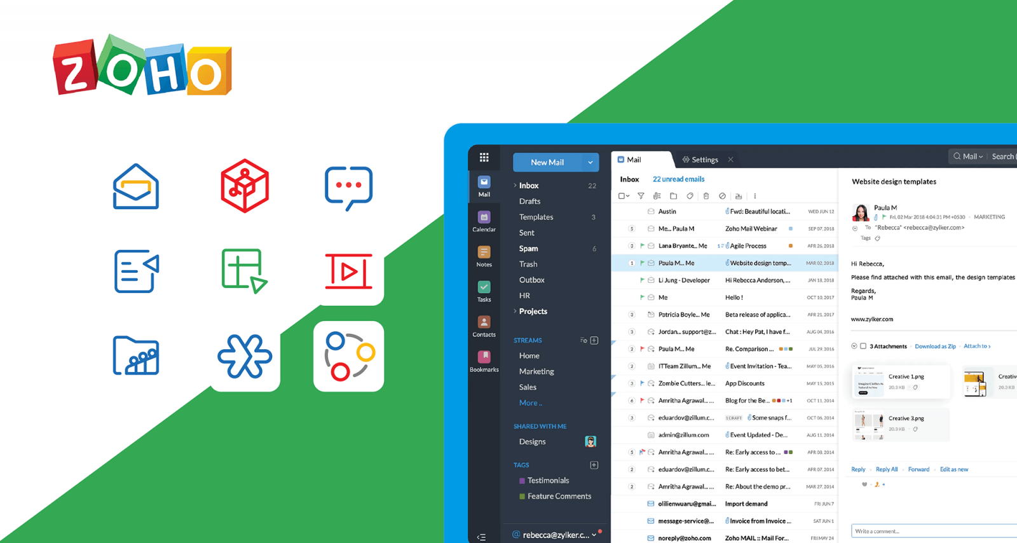This screenshot has height=543, width=1017.
Task: Show more streams with More link
Action: pos(531,402)
